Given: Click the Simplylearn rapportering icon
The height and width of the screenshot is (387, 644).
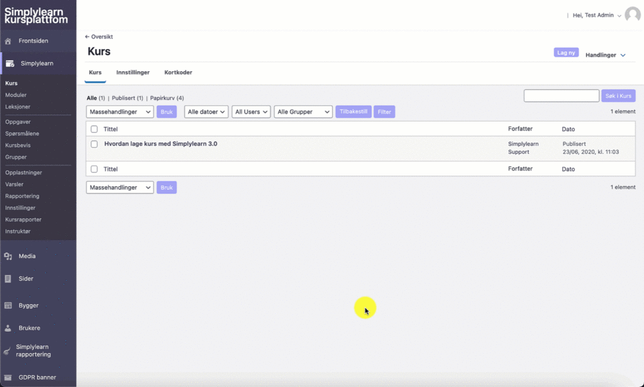Looking at the screenshot, I should 7,351.
